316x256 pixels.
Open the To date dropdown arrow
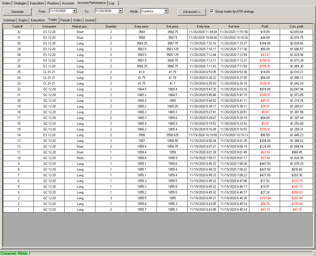point(120,11)
